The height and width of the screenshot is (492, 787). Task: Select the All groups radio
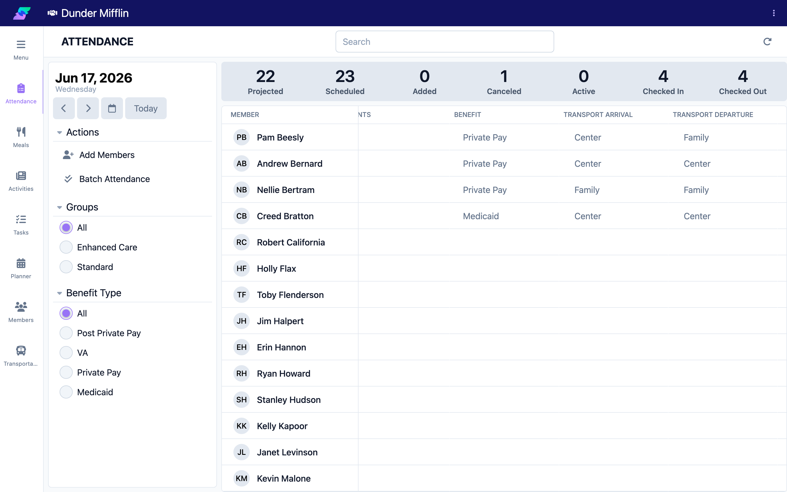pyautogui.click(x=66, y=227)
